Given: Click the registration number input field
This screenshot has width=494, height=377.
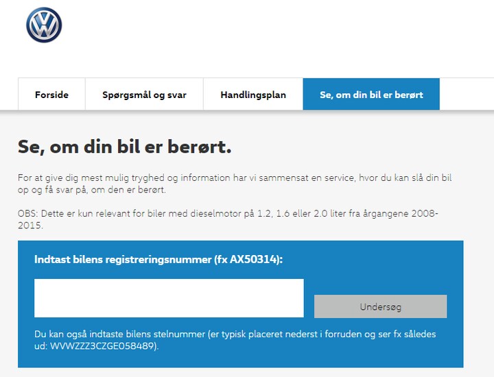Looking at the screenshot, I should pos(169,298).
